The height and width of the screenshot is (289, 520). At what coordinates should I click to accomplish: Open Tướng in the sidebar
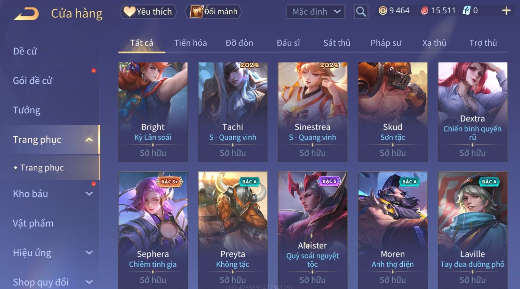coord(27,110)
